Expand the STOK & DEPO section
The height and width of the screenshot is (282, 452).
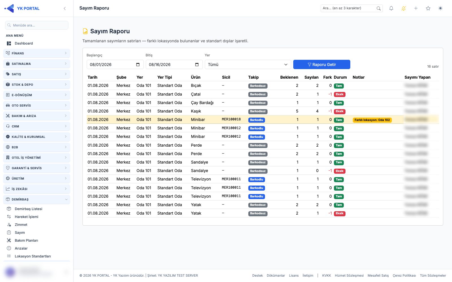click(x=37, y=85)
